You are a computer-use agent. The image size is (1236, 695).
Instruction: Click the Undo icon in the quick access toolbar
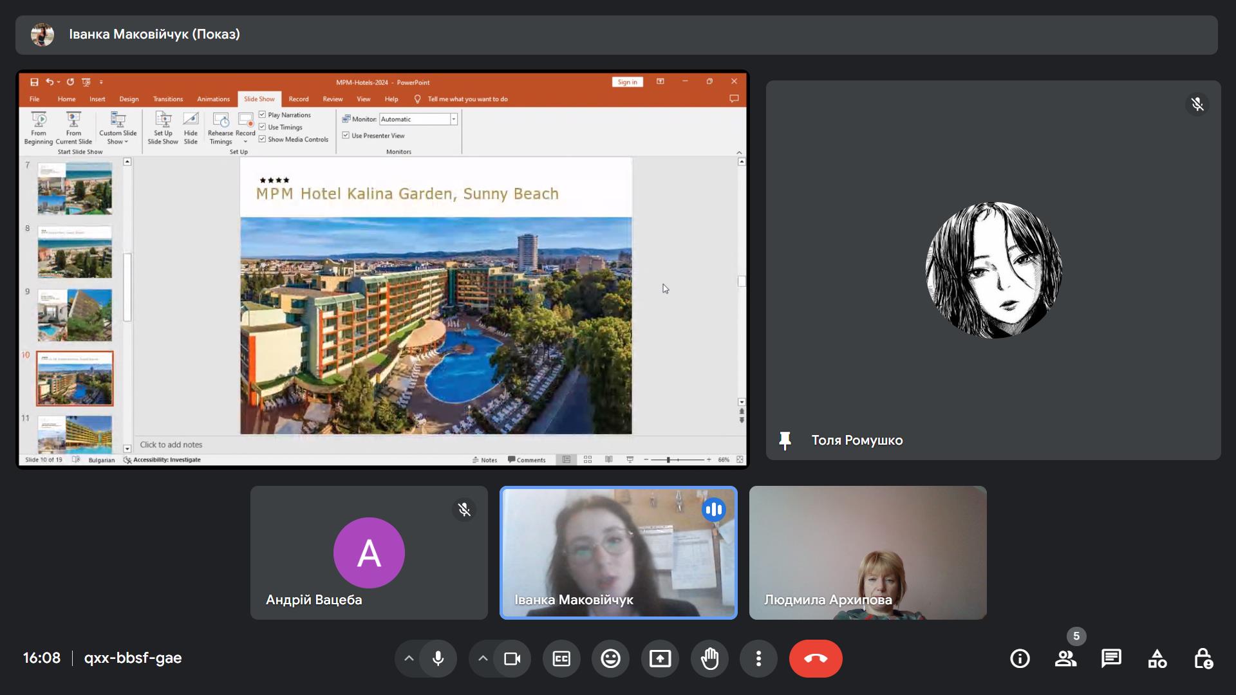50,82
